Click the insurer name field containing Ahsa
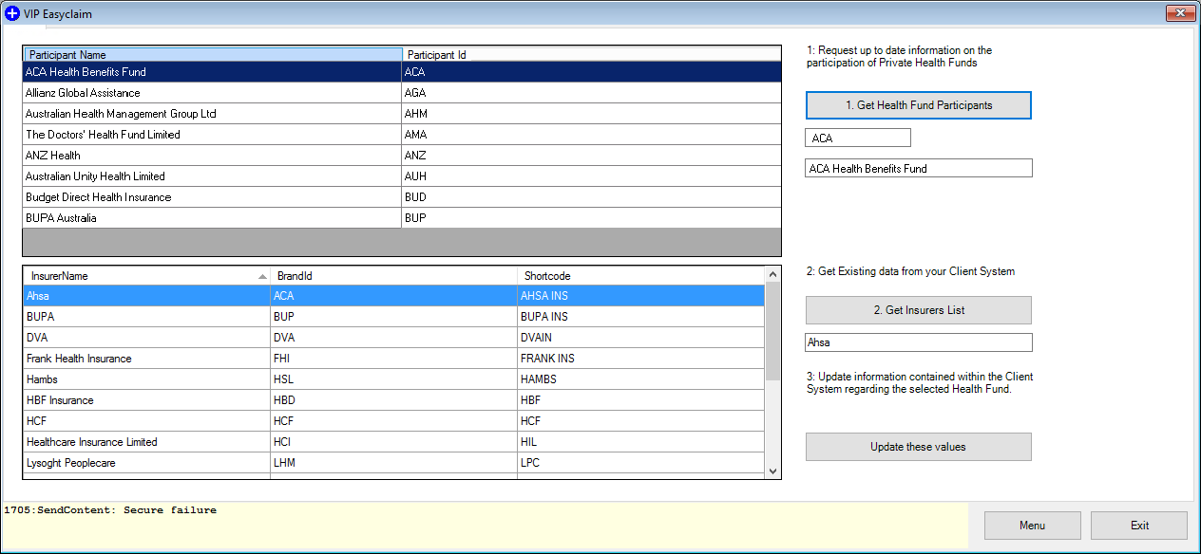This screenshot has height=554, width=1201. (919, 342)
